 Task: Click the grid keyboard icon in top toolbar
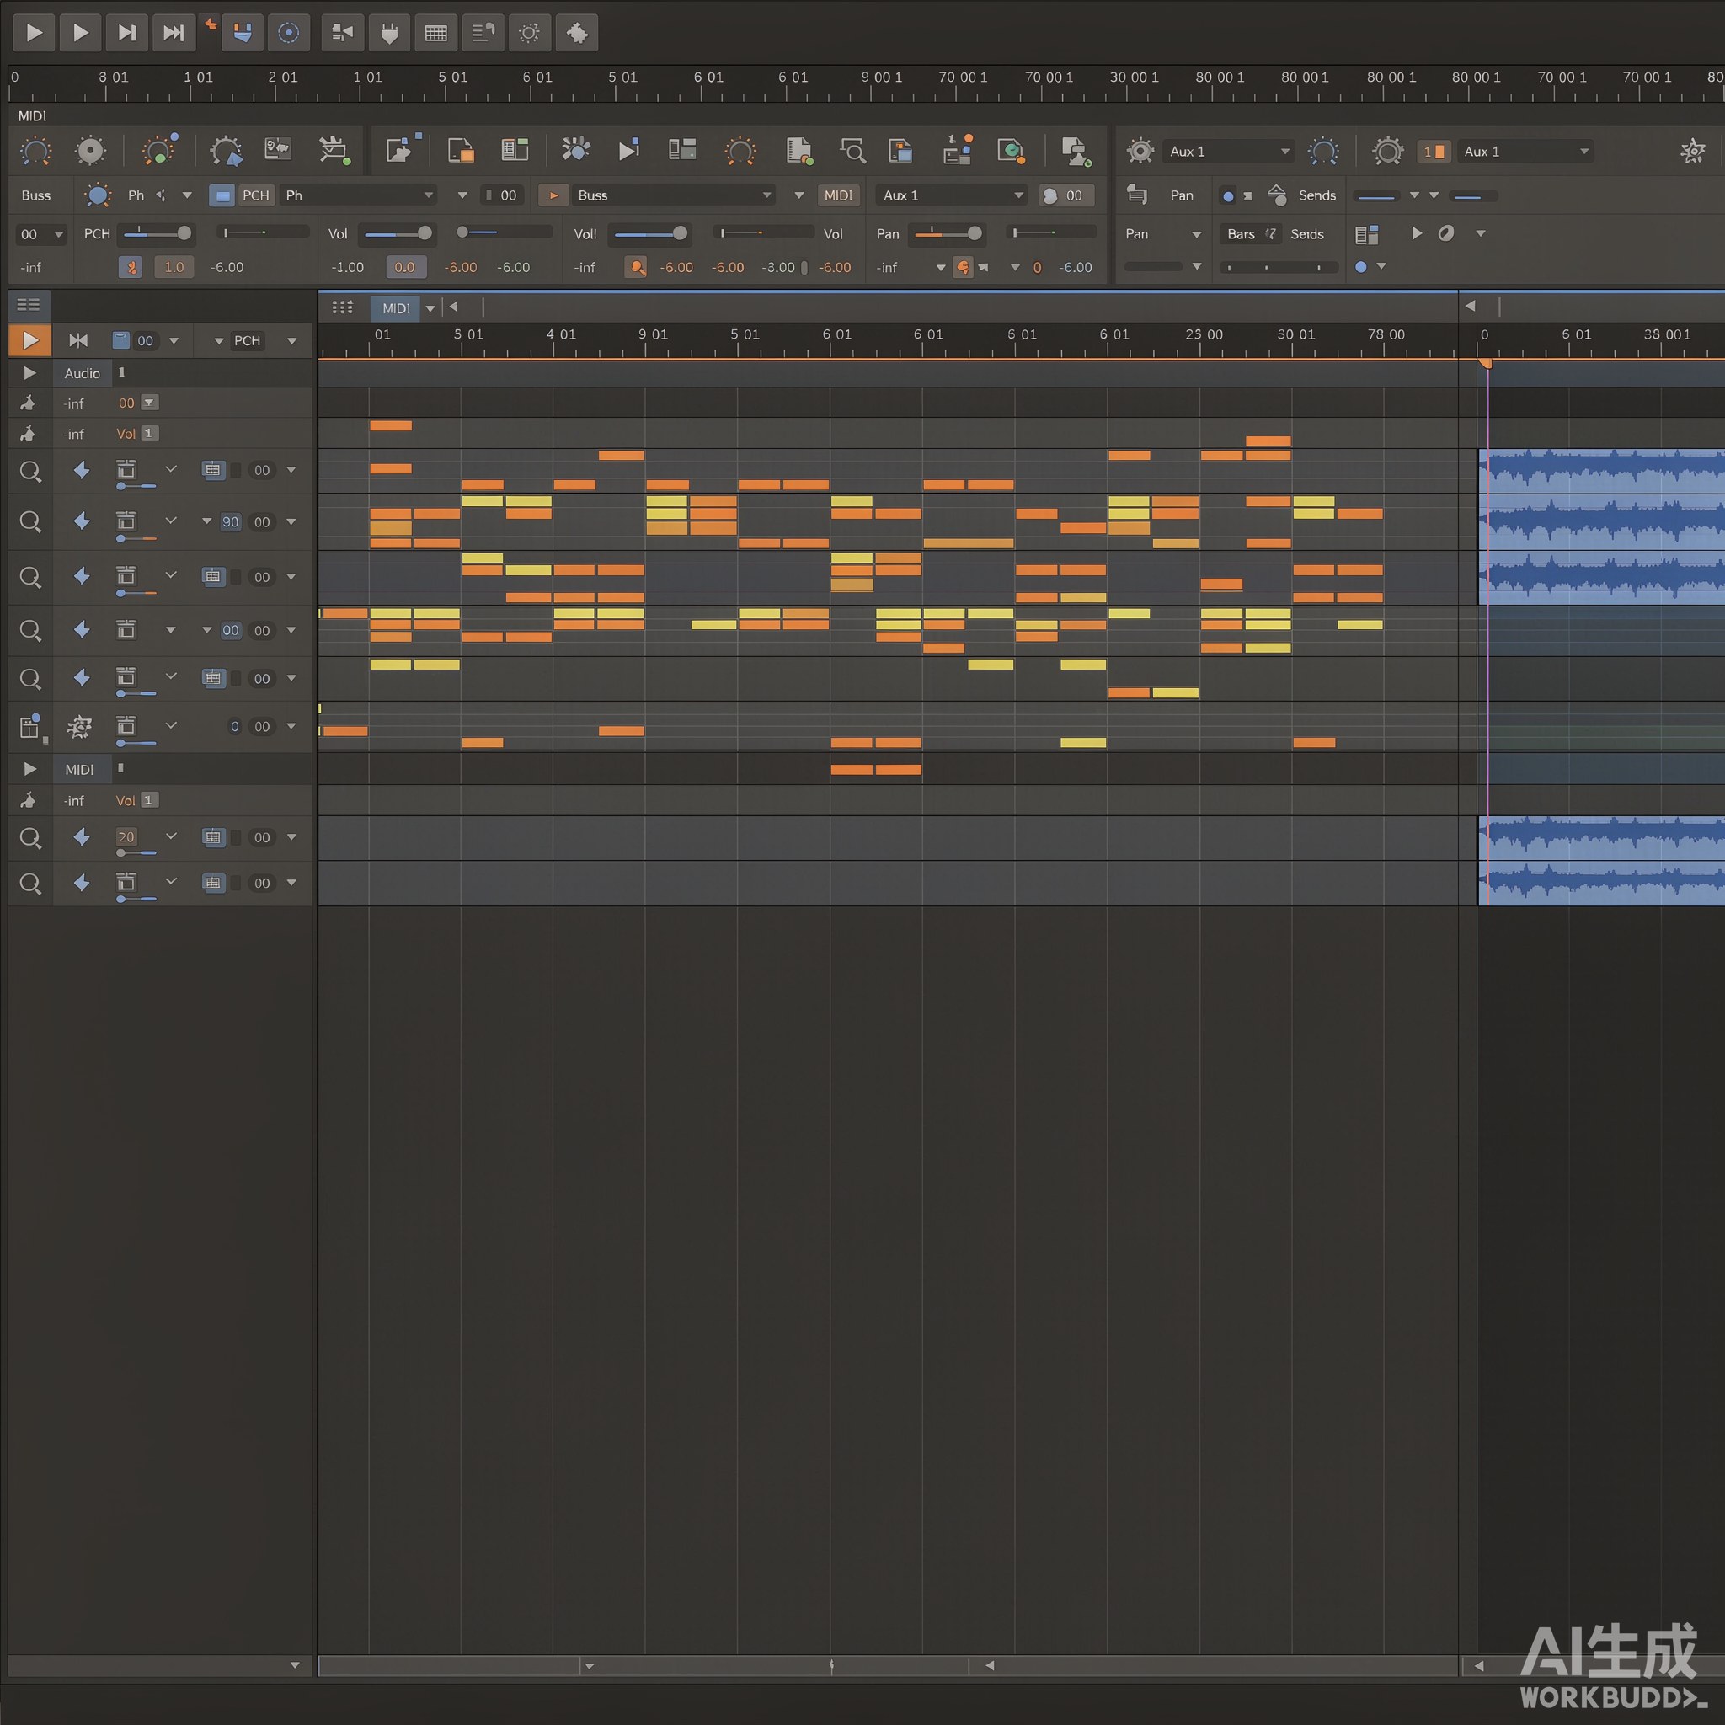(435, 33)
